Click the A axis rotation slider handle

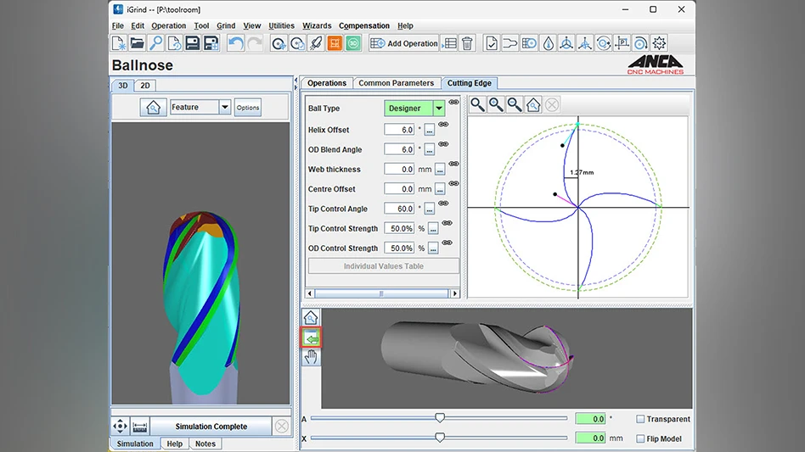tap(440, 417)
